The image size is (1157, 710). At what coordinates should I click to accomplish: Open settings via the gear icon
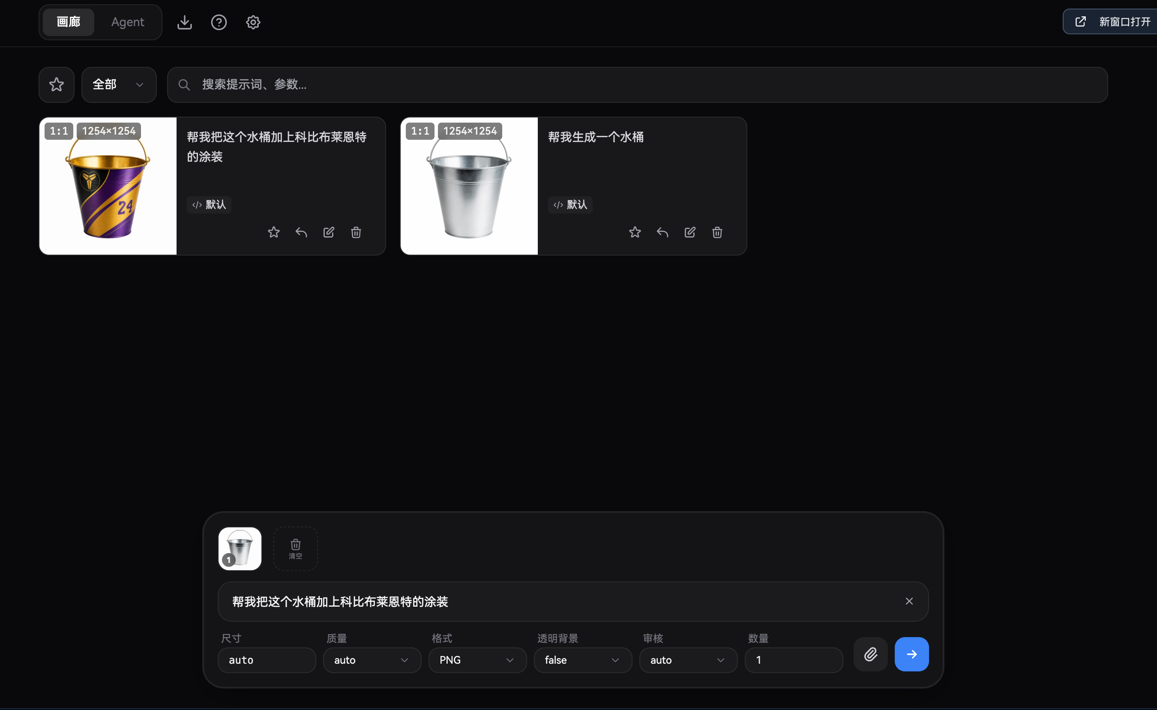pyautogui.click(x=253, y=22)
